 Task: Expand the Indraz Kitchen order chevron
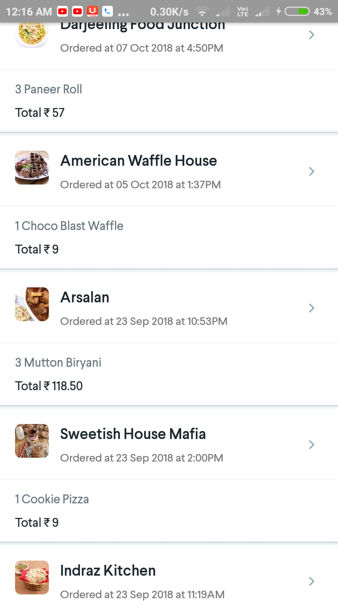tap(311, 581)
